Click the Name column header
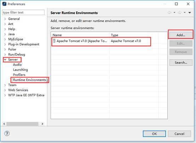The height and width of the screenshot is (143, 196). (80, 35)
